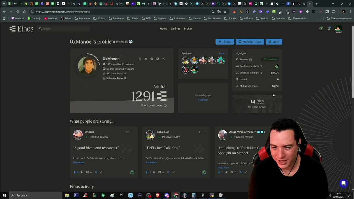Downvote OrieBiR's review

pyautogui.click(x=81, y=172)
